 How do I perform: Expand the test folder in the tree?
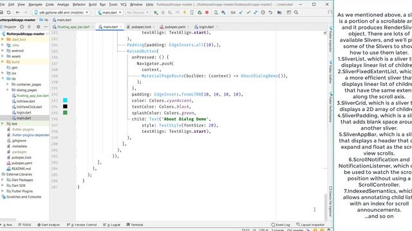[3, 124]
